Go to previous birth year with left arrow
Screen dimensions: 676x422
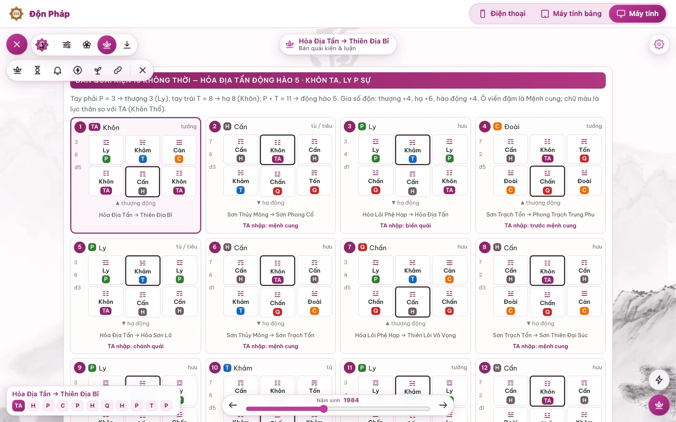coord(233,405)
